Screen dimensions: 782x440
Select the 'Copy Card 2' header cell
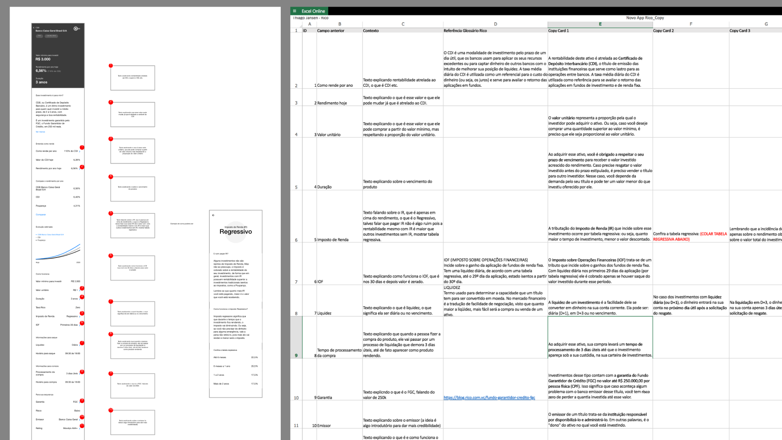[x=691, y=30]
